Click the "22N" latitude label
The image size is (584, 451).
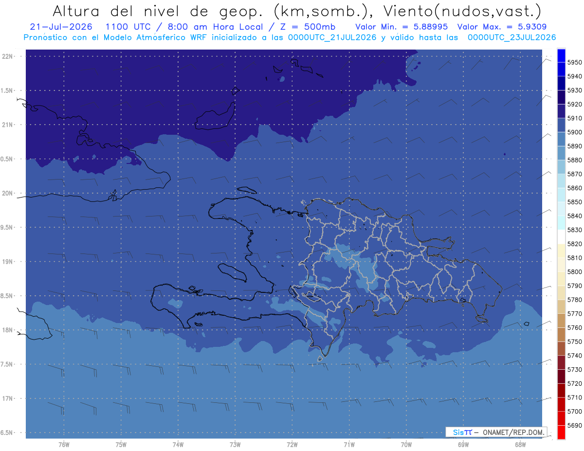click(7, 56)
